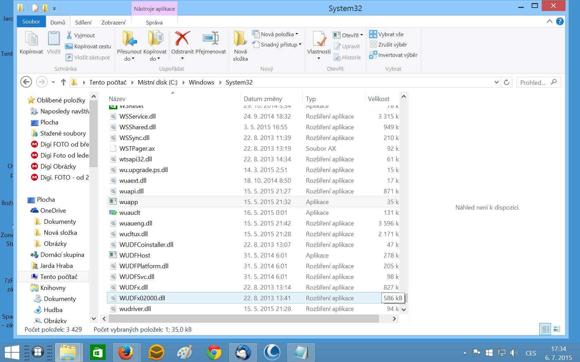Screen dimensions: 580x362
Task: Open the Quick Access Toolbar customize dropdown
Action: tap(54, 8)
